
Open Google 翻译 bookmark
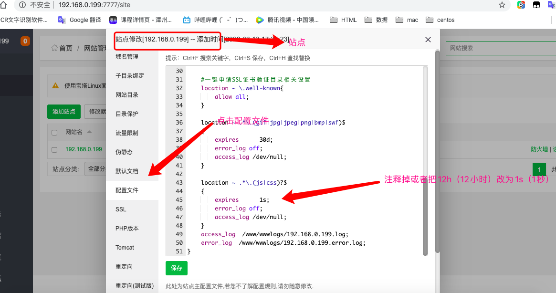80,20
